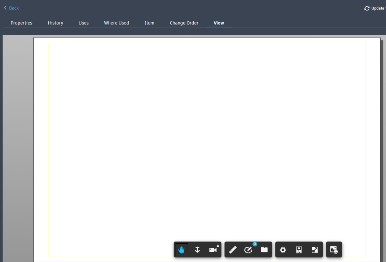Viewport: 386px width, 262px height.
Task: Click the print snapshot icon
Action: [334, 249]
